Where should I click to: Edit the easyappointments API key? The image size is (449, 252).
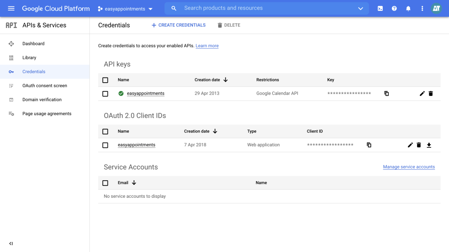pyautogui.click(x=422, y=94)
